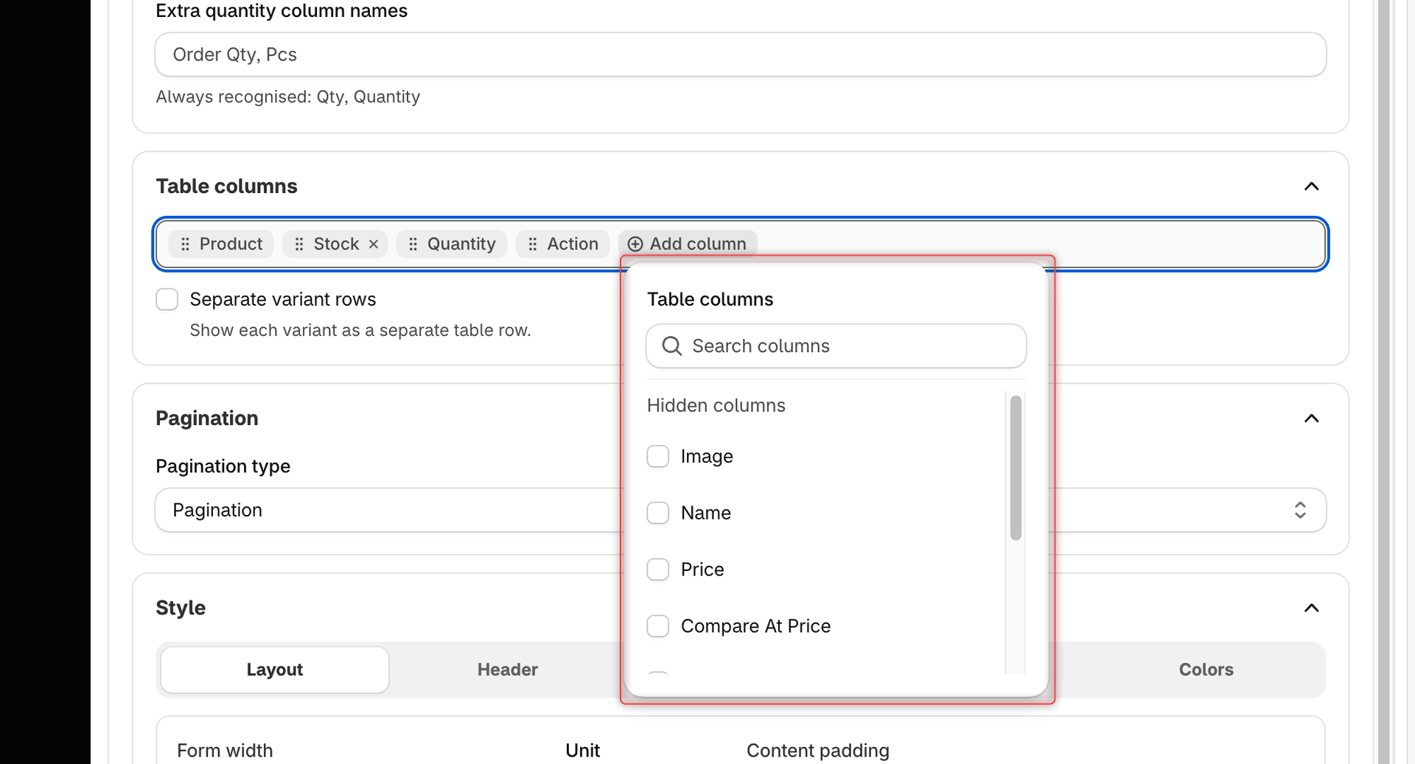Click the 'Hidden columns' heading

[716, 405]
